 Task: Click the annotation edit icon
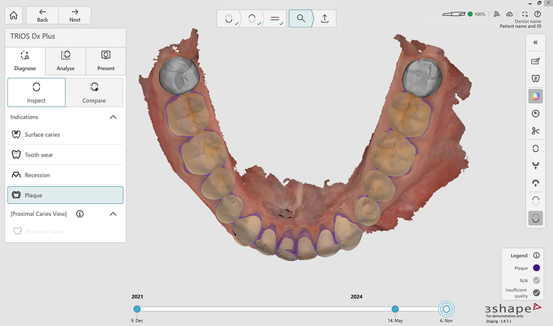535,61
